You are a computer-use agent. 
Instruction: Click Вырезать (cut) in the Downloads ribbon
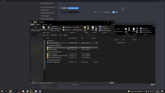(x=54, y=27)
